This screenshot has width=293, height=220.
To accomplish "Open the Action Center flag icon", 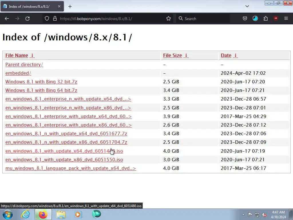I will point(250,215).
